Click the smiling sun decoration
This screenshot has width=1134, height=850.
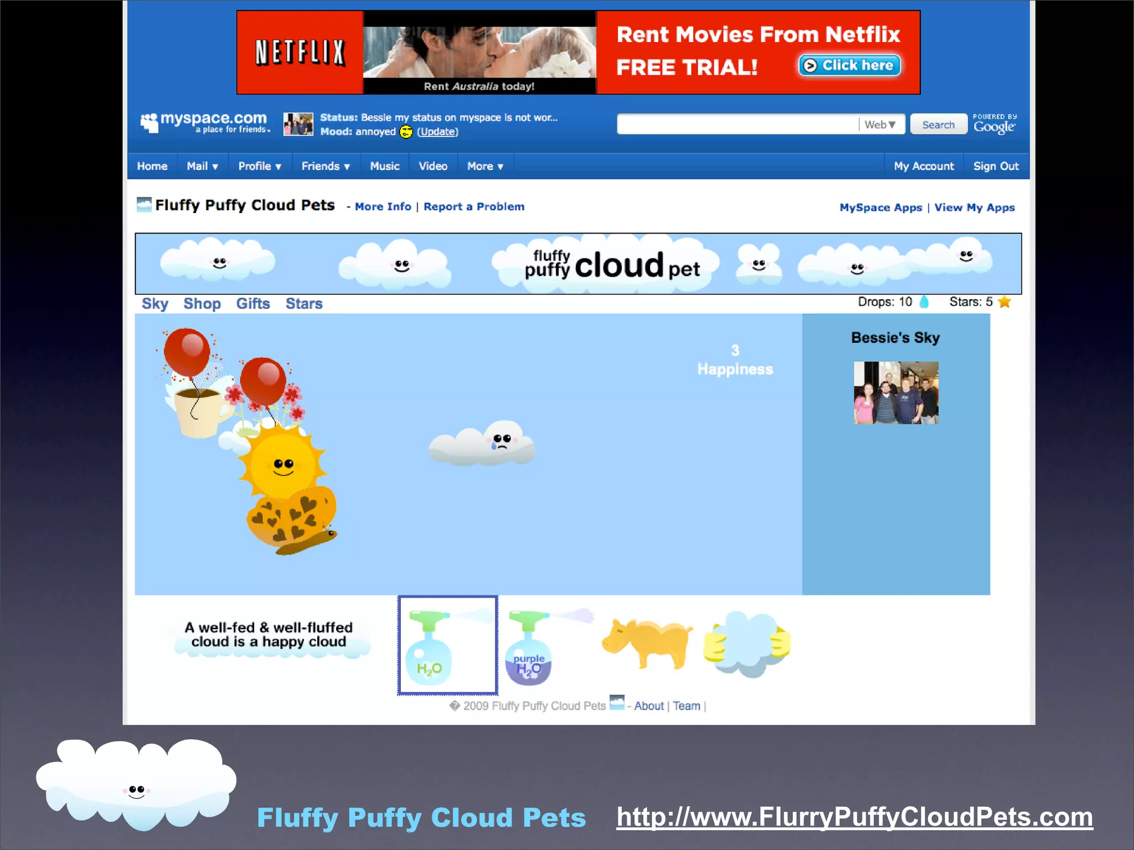tap(283, 464)
